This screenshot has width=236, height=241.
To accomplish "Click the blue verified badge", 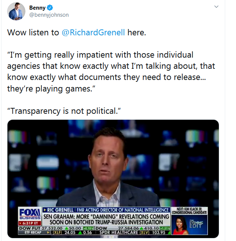I will [x=50, y=7].
